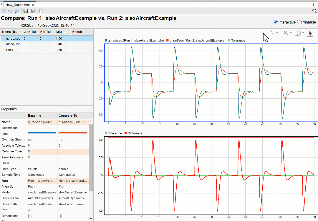Click the Baseline Run value Run 1
318x221 pixels.
coord(42,181)
